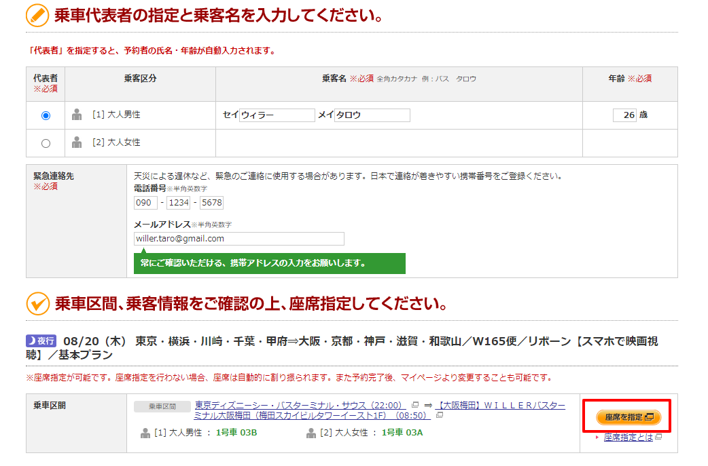Click the person icon next to seat 1号車 03B
The image size is (708, 466).
tap(145, 433)
